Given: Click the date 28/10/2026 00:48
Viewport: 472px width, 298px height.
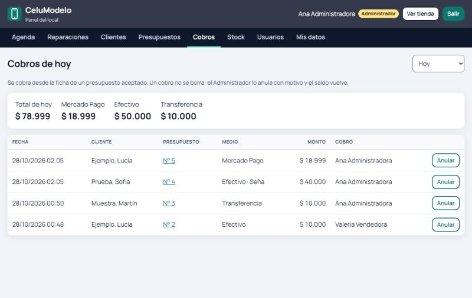Looking at the screenshot, I should tap(38, 225).
